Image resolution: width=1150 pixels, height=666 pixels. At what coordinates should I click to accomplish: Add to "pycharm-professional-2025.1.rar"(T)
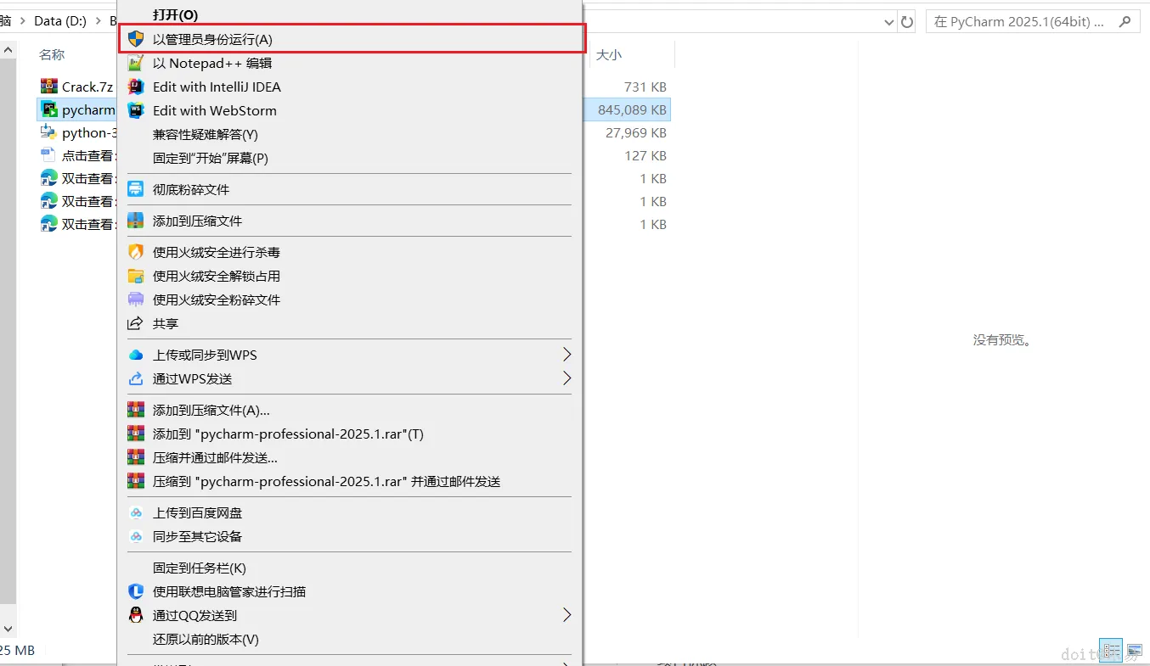click(x=350, y=434)
